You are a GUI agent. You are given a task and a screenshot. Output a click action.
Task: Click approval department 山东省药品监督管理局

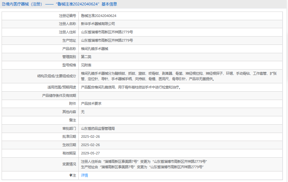pos(98,128)
